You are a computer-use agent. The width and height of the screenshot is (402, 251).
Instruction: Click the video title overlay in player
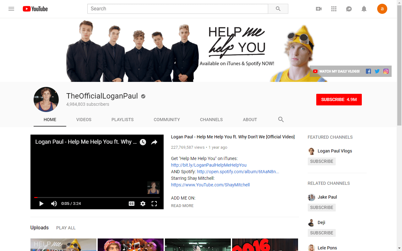coord(86,142)
